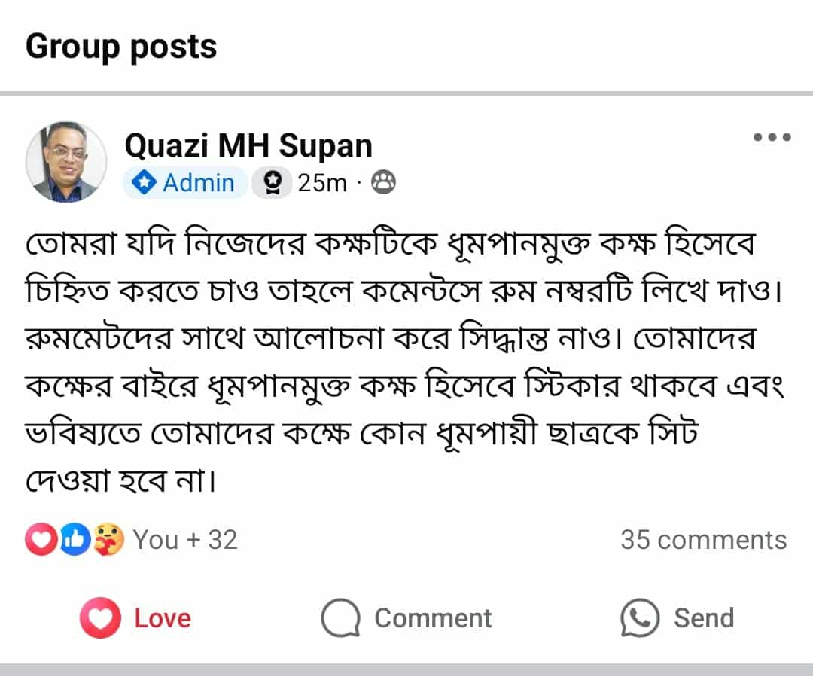This screenshot has height=677, width=813.
Task: Click the Group posts header
Action: coord(121,46)
